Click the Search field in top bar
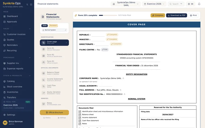205x128 pixels. tap(176, 4)
